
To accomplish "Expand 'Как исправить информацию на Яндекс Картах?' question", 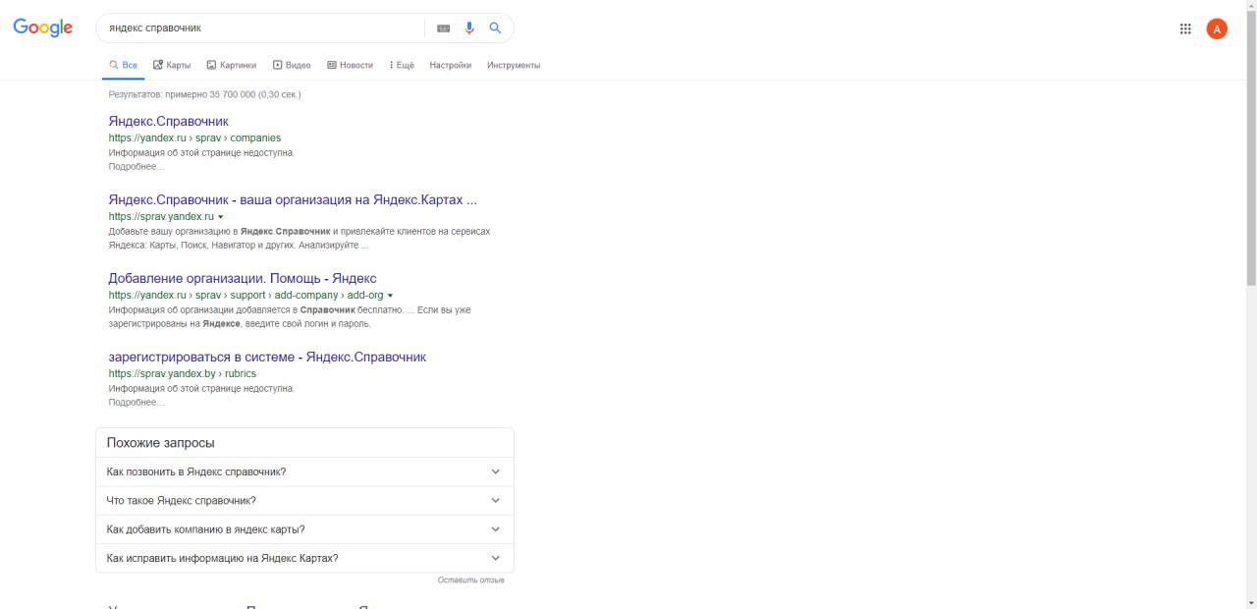I will [304, 558].
